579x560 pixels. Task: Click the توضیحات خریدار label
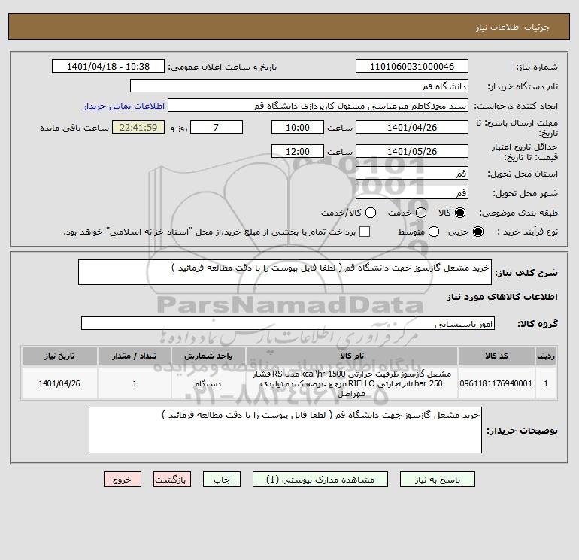pos(522,431)
